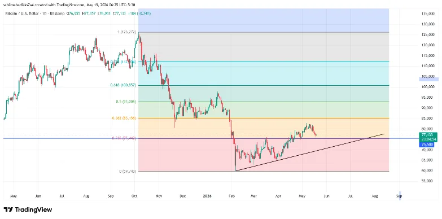Click the 60,000 price axis label
Screen dimensions: 442x219
click(427, 171)
